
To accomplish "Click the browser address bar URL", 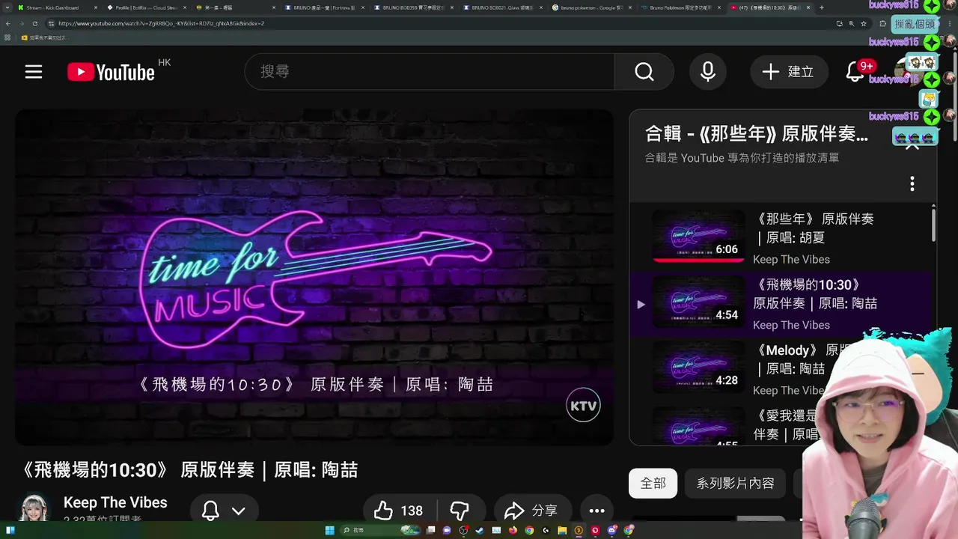I will pyautogui.click(x=161, y=23).
